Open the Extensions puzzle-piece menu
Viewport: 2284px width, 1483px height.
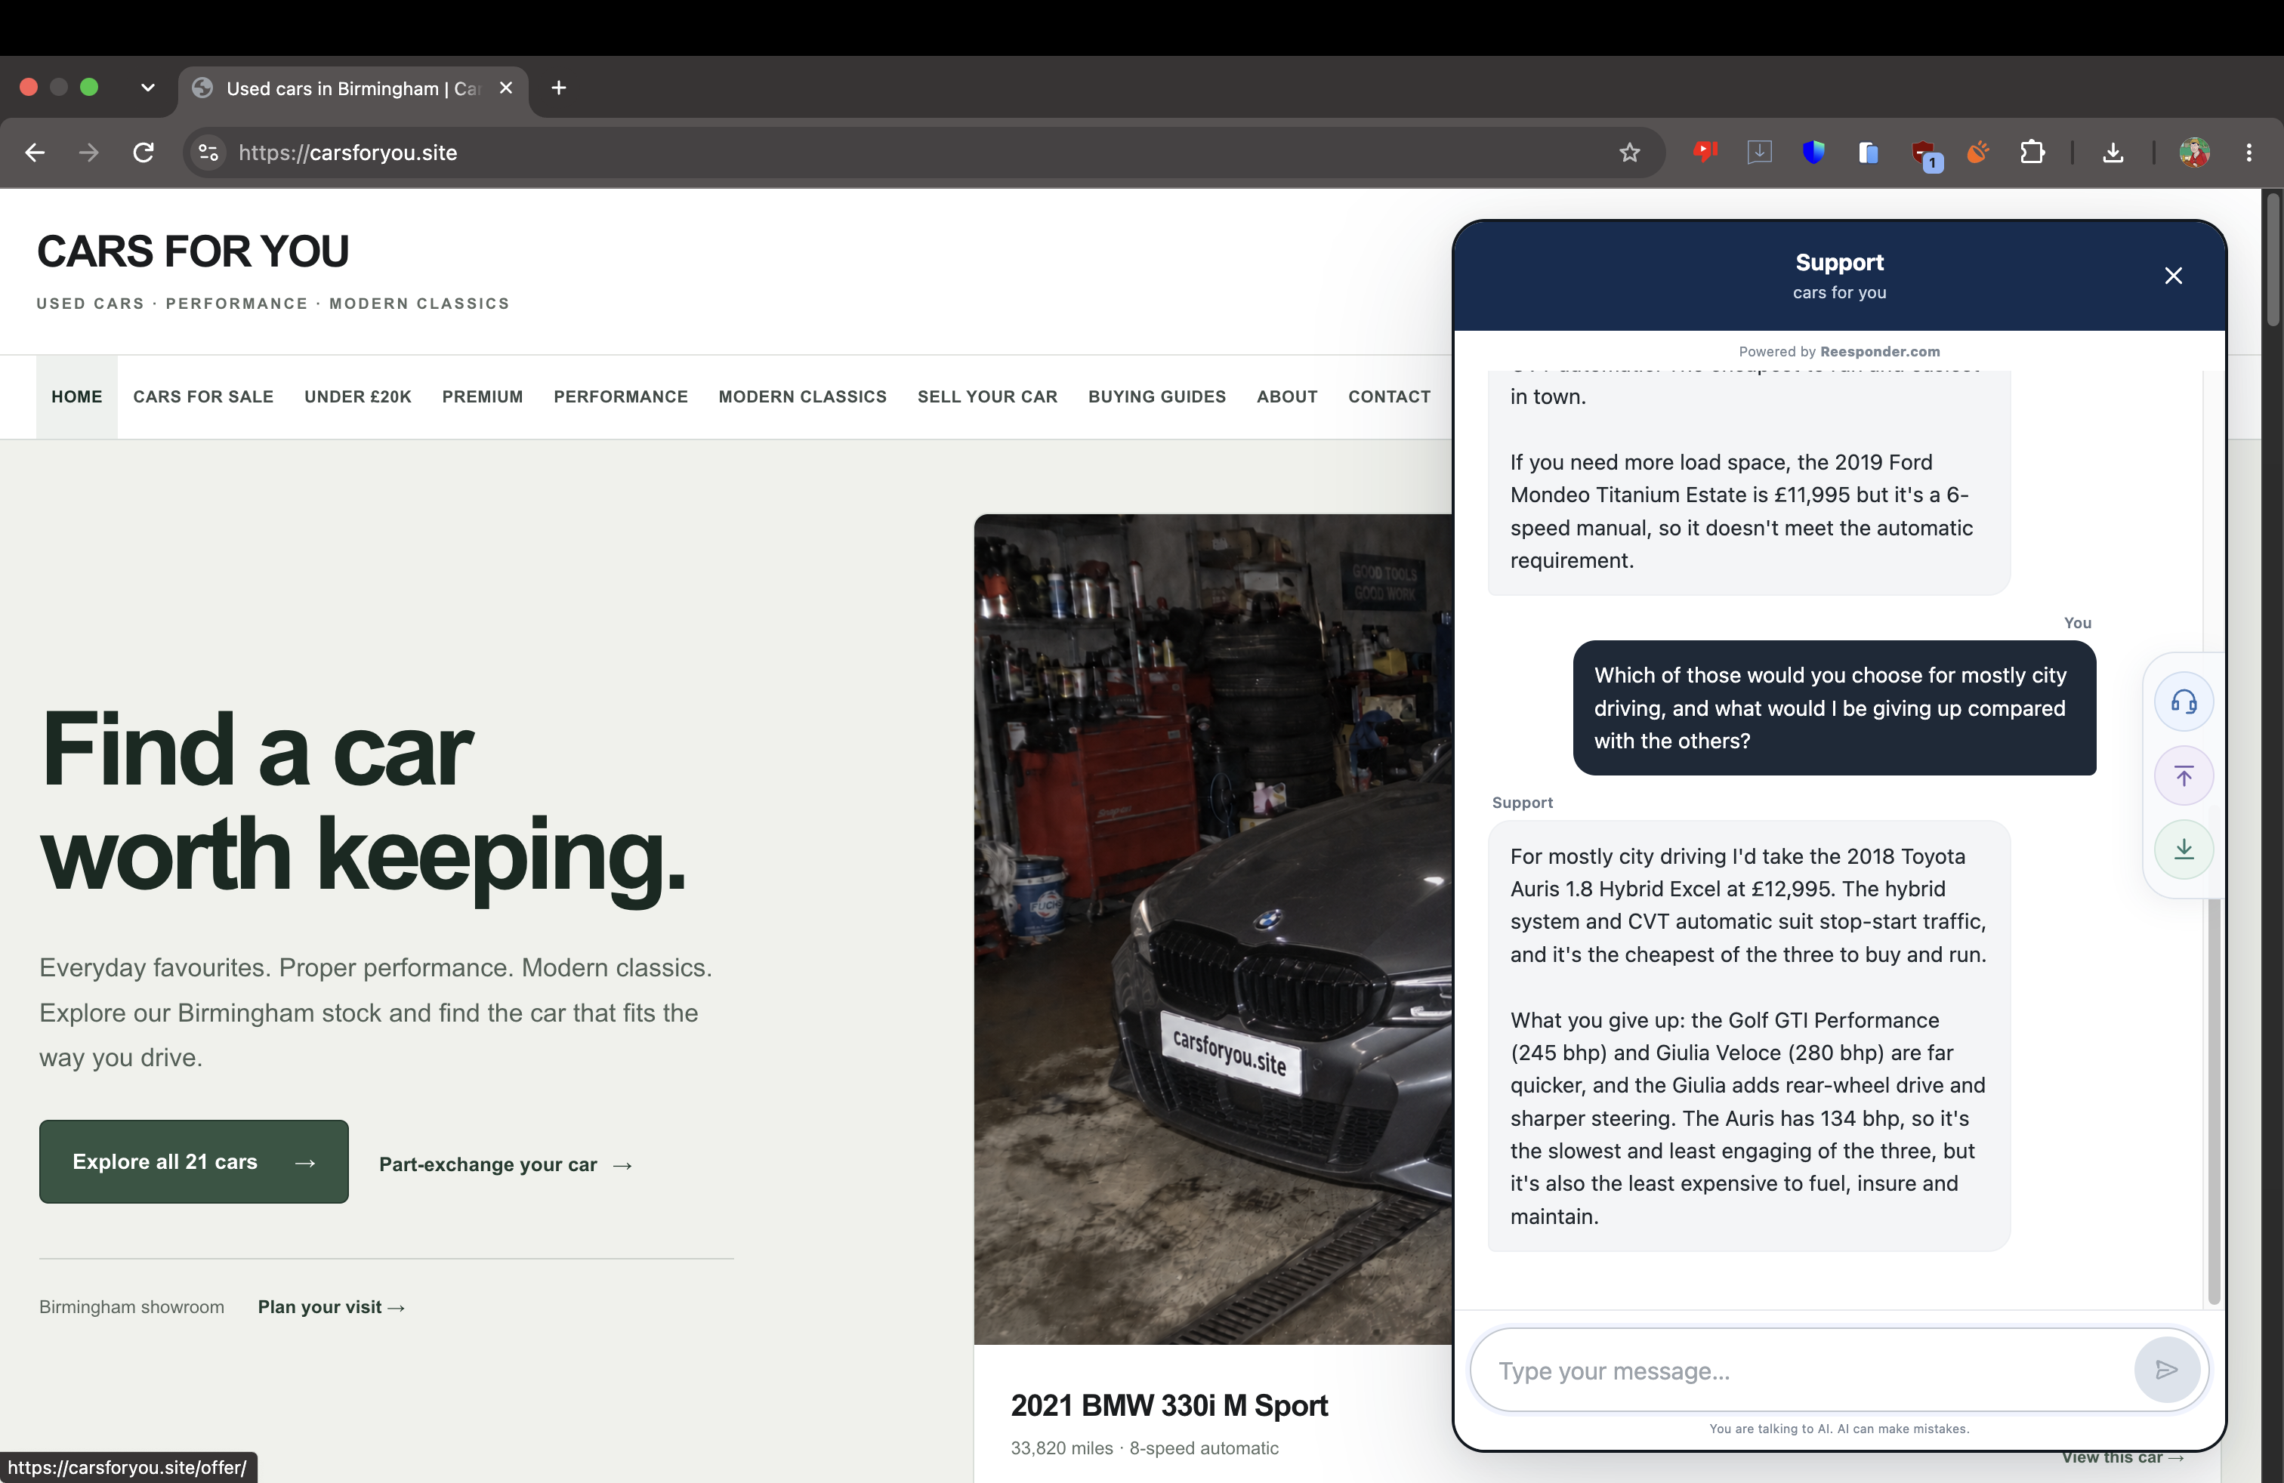tap(2032, 153)
